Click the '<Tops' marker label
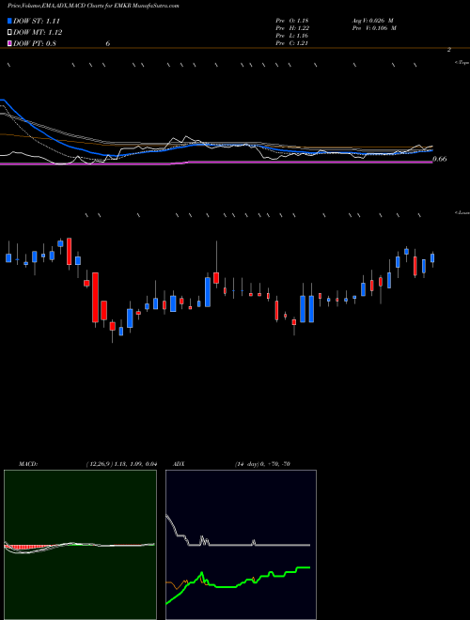Image resolution: width=470 pixels, height=620 pixels. pos(462,63)
